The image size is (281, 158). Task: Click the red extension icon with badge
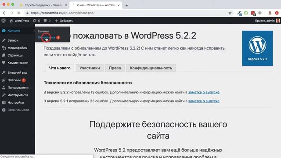(x=253, y=13)
